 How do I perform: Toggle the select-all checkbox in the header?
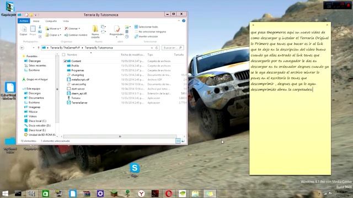pos(64,54)
